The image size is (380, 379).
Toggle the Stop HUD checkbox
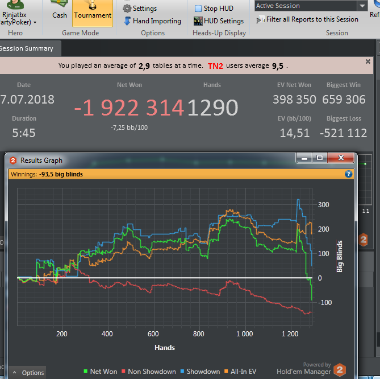tap(198, 9)
